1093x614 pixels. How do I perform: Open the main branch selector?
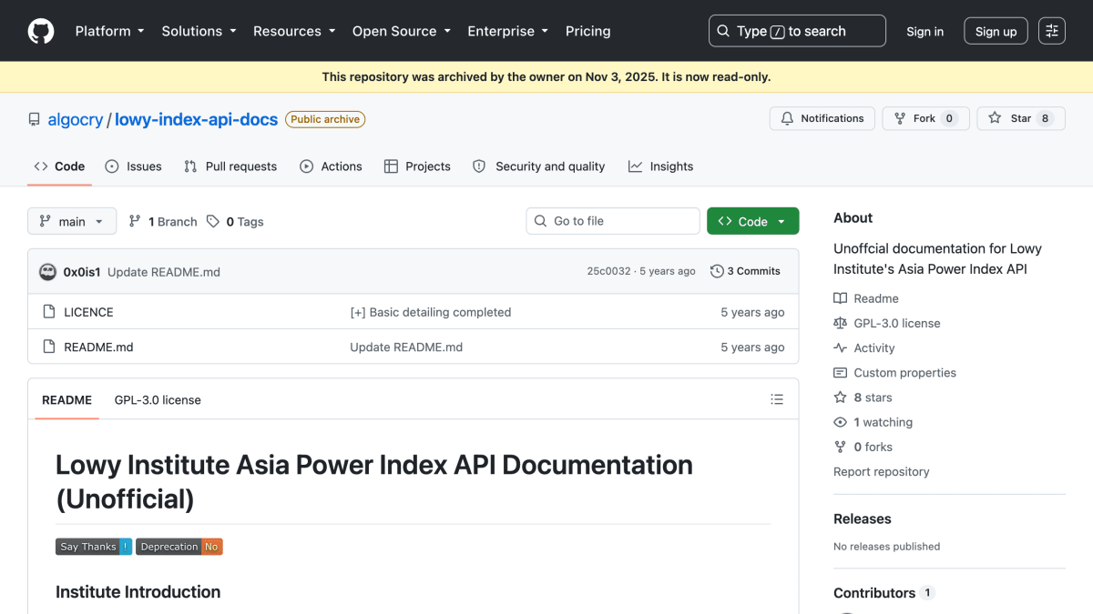(72, 221)
